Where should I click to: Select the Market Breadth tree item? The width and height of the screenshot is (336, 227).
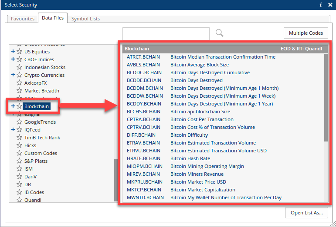(x=42, y=91)
